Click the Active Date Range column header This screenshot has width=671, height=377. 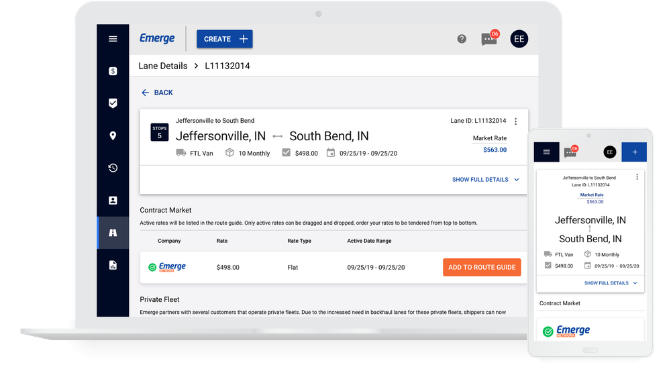pyautogui.click(x=369, y=241)
